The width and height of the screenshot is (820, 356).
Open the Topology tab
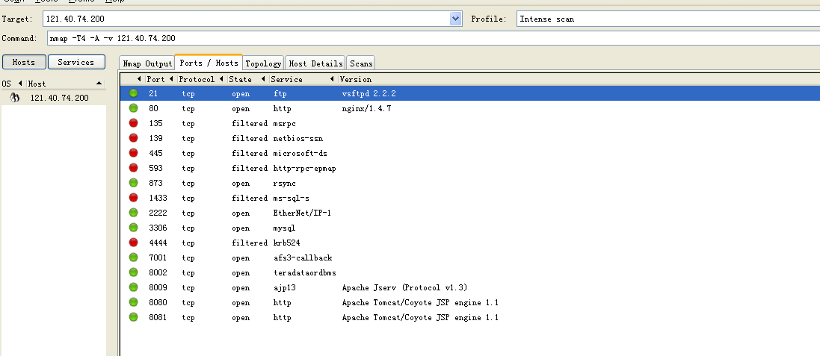(263, 63)
